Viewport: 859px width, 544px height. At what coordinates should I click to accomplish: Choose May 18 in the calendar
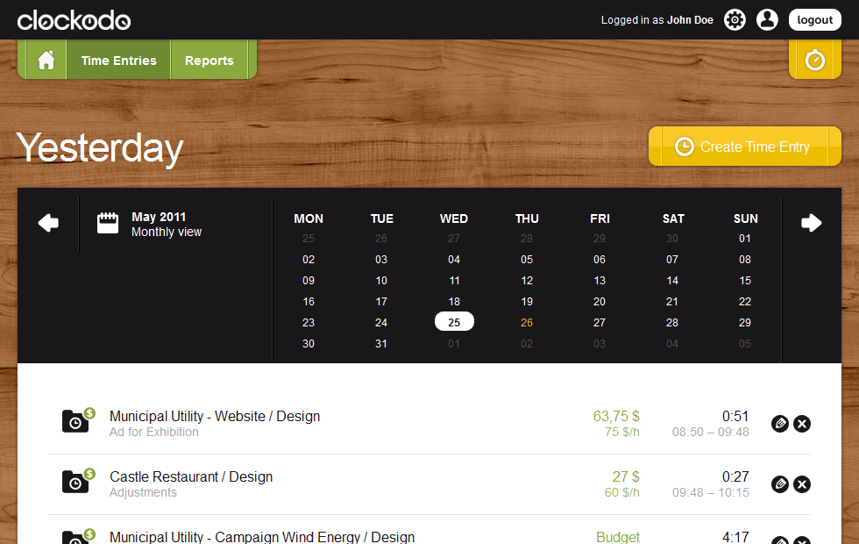[454, 302]
